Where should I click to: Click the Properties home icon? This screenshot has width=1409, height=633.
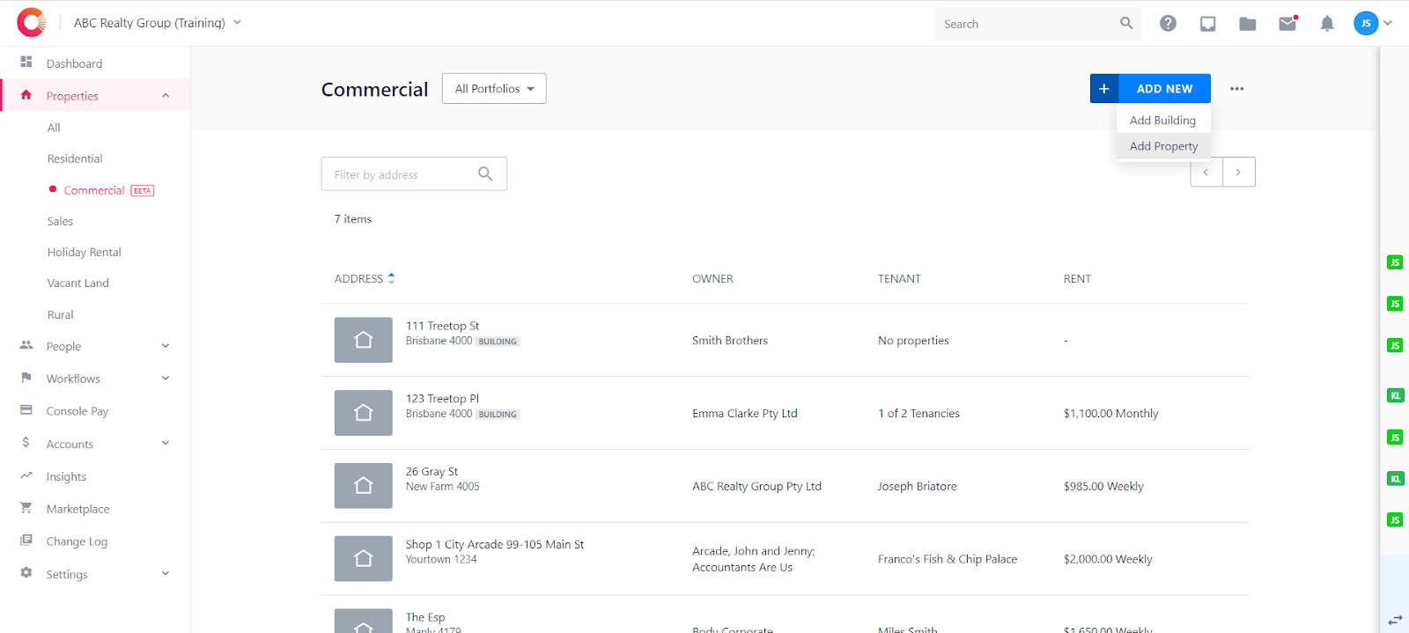pyautogui.click(x=26, y=95)
